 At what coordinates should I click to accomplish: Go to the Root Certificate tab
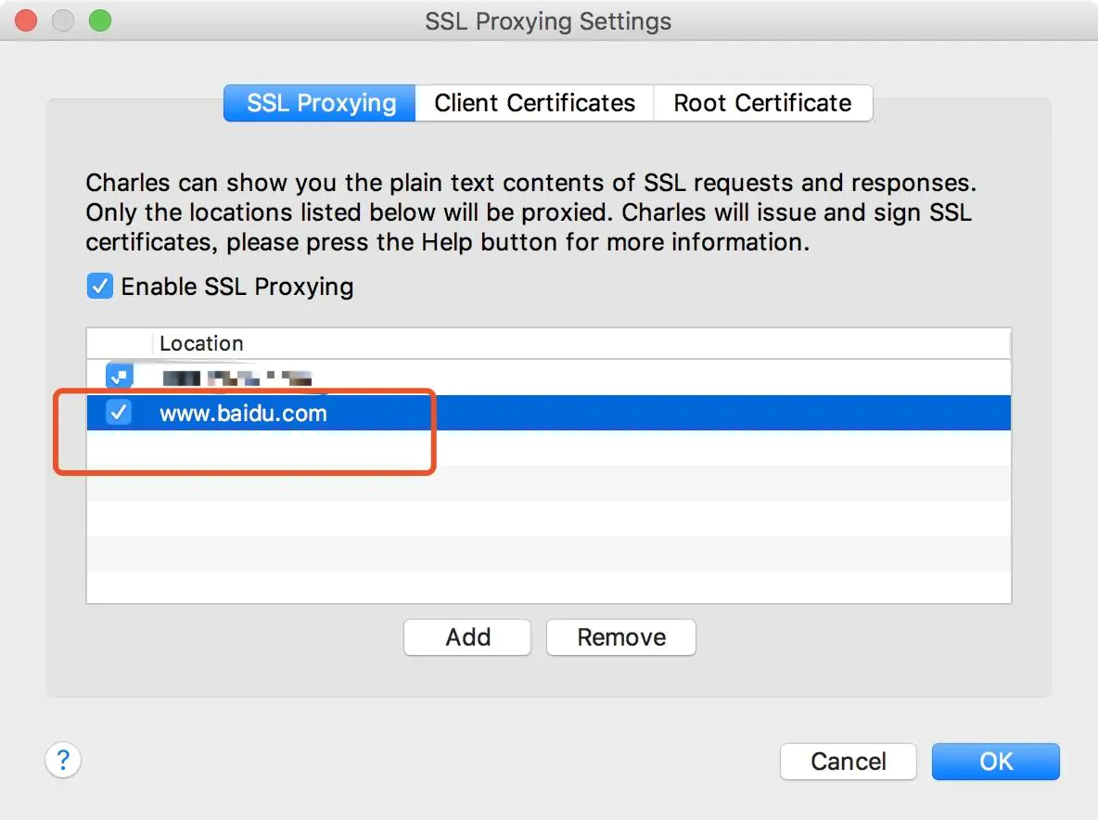762,103
